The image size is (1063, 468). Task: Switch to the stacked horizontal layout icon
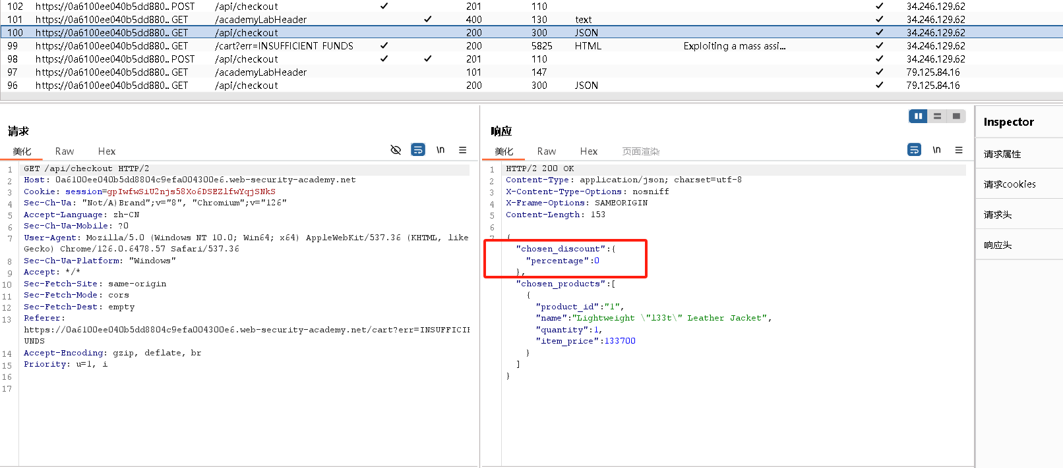pyautogui.click(x=937, y=117)
